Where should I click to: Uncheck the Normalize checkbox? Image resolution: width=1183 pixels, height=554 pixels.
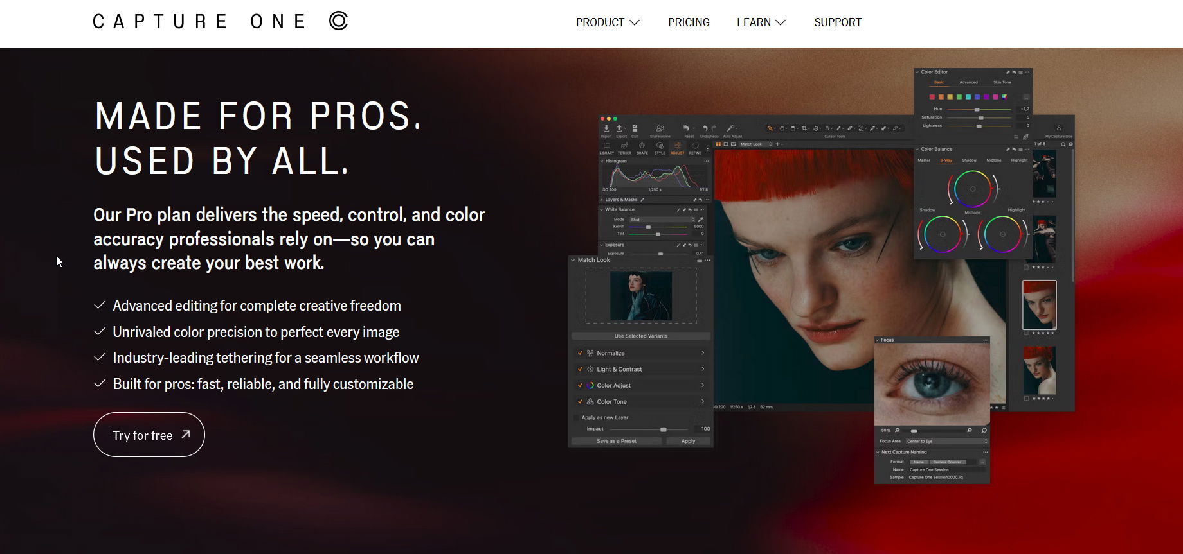(580, 353)
